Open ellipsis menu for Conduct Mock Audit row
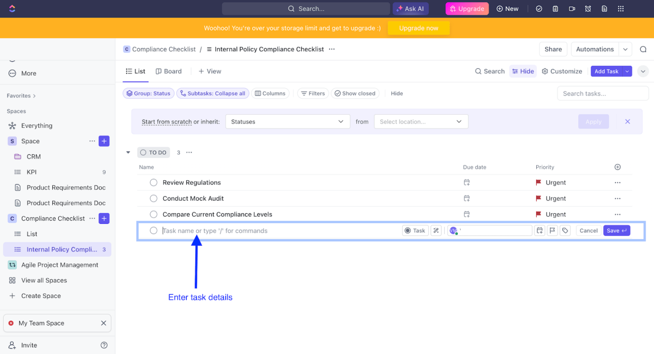The height and width of the screenshot is (354, 654). [618, 199]
